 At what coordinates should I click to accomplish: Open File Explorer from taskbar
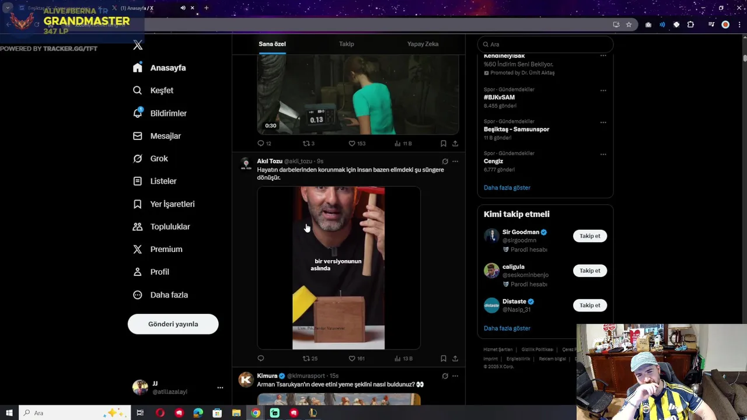(x=236, y=413)
